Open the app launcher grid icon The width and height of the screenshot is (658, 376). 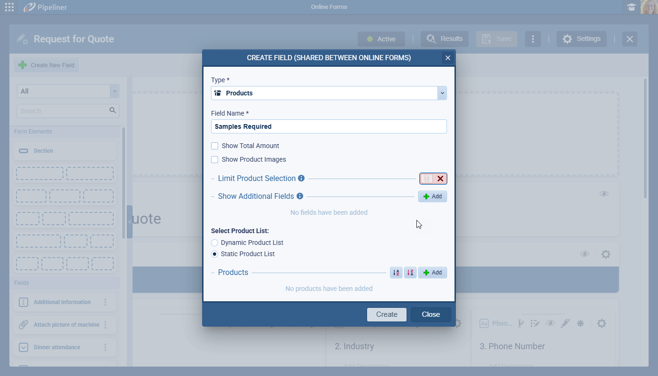click(x=9, y=7)
